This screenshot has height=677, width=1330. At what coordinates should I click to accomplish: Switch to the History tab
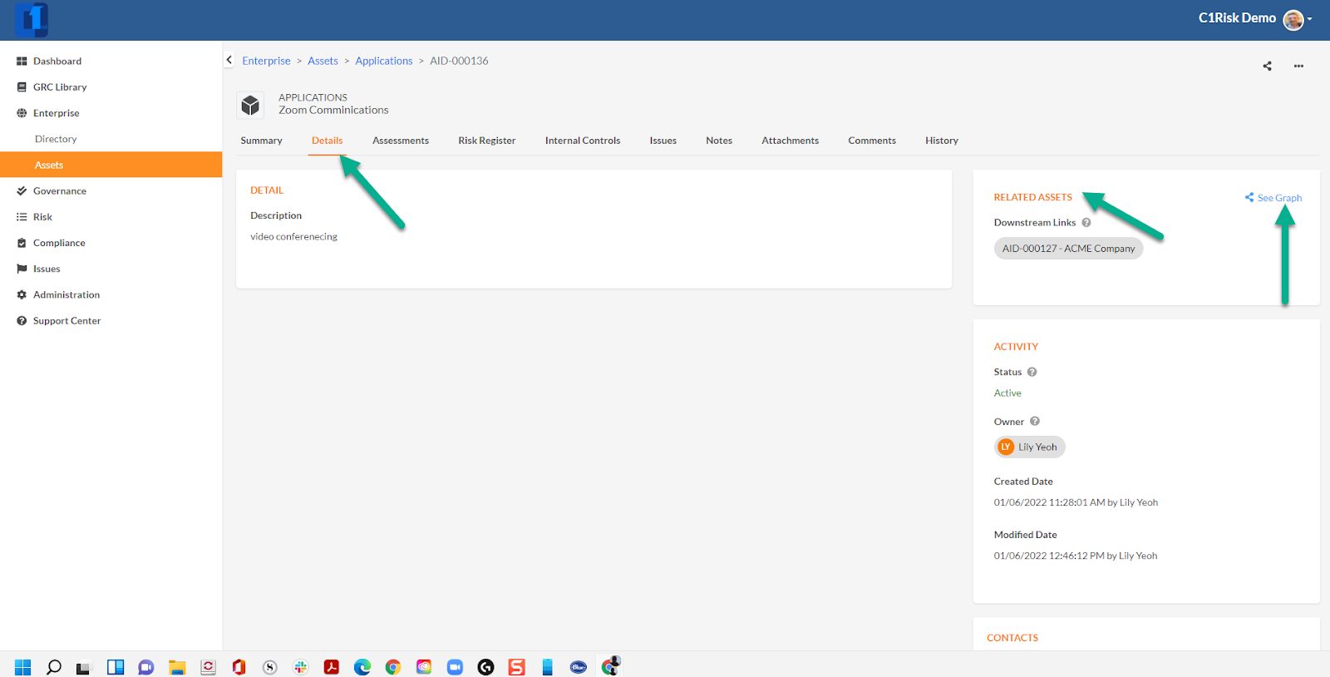[x=942, y=141]
